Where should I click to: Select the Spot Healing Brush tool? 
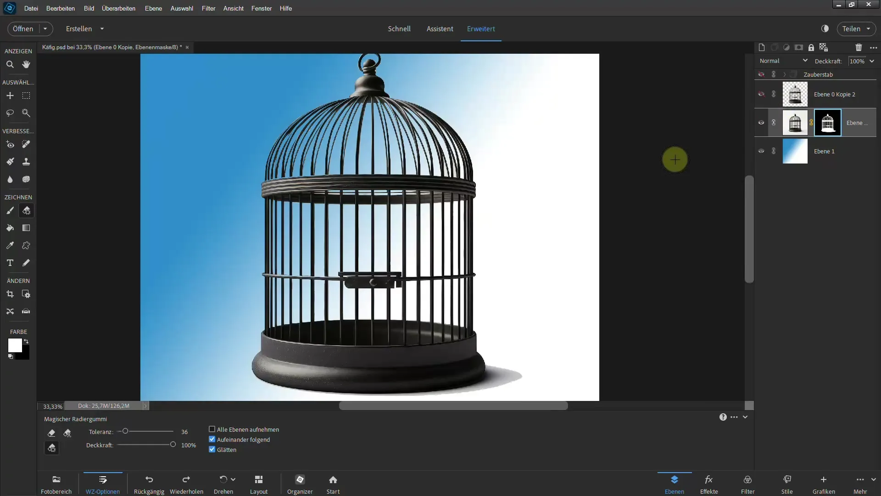click(x=26, y=145)
